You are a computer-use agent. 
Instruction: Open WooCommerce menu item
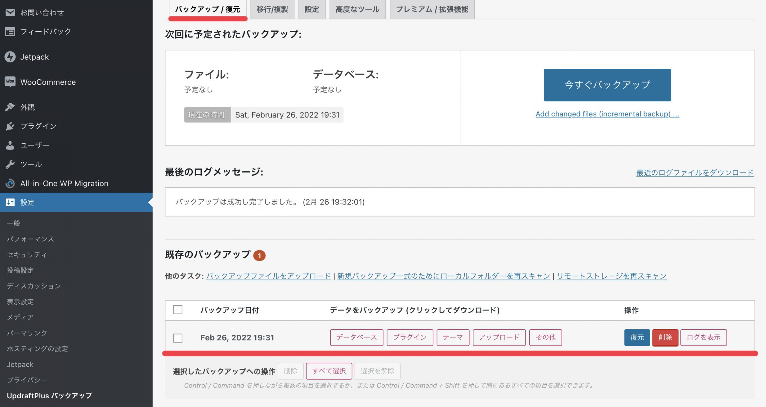[x=76, y=82]
